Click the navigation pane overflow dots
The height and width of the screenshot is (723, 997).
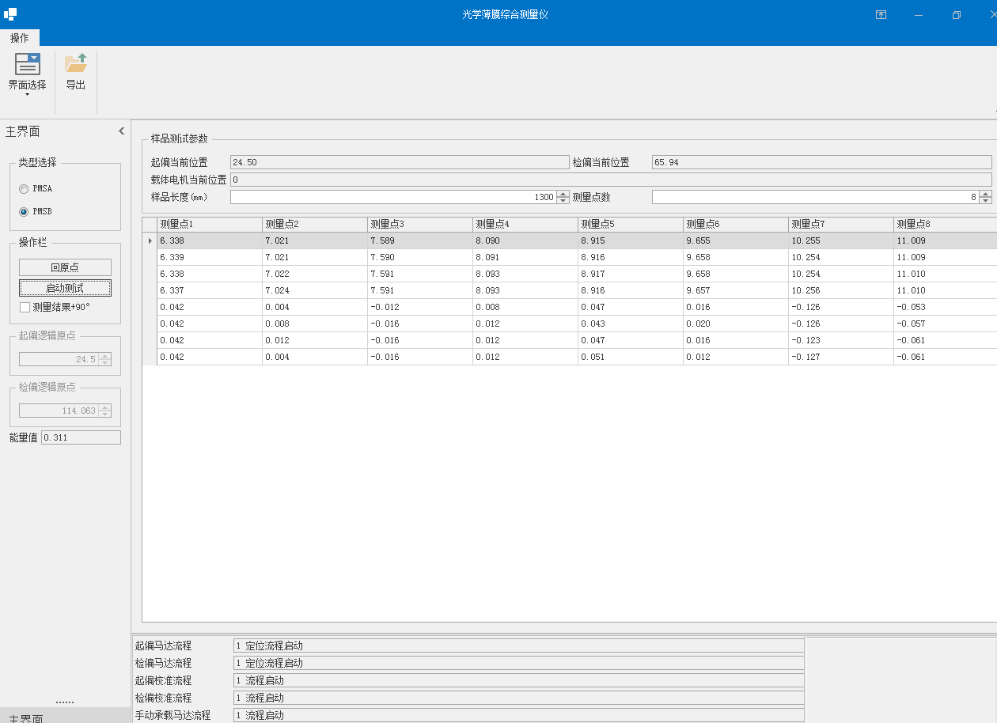pyautogui.click(x=65, y=702)
